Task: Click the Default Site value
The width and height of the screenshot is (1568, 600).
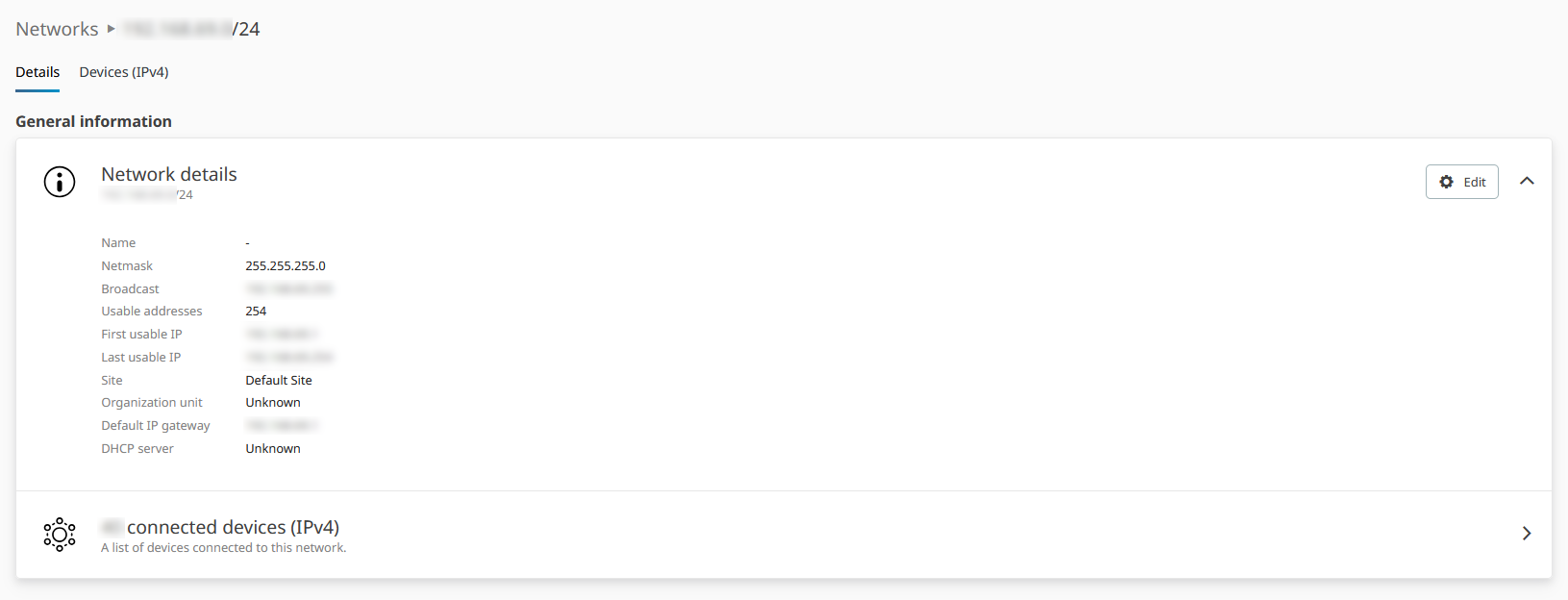Action: (279, 380)
